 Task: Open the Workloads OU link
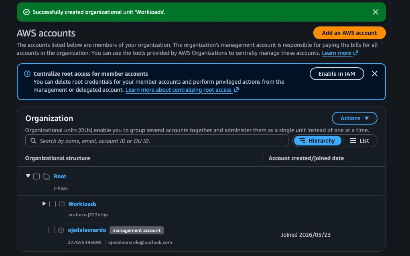point(82,204)
